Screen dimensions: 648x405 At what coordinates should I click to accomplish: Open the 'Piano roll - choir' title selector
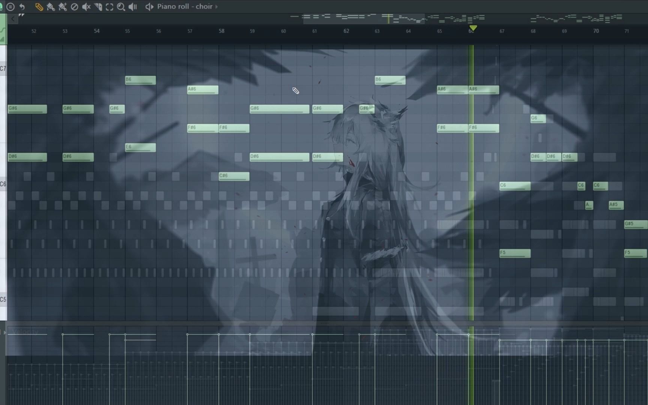[x=184, y=7]
